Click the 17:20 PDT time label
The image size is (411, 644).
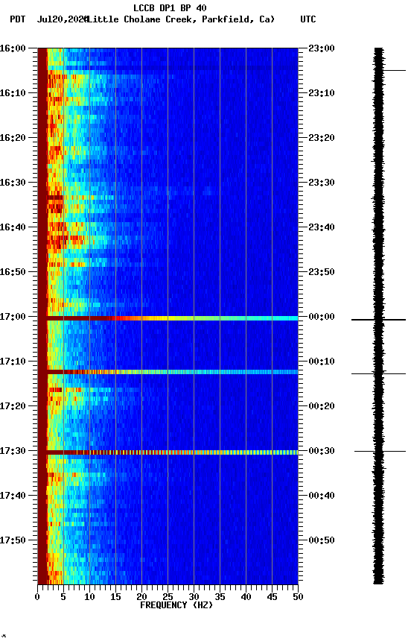(13, 406)
